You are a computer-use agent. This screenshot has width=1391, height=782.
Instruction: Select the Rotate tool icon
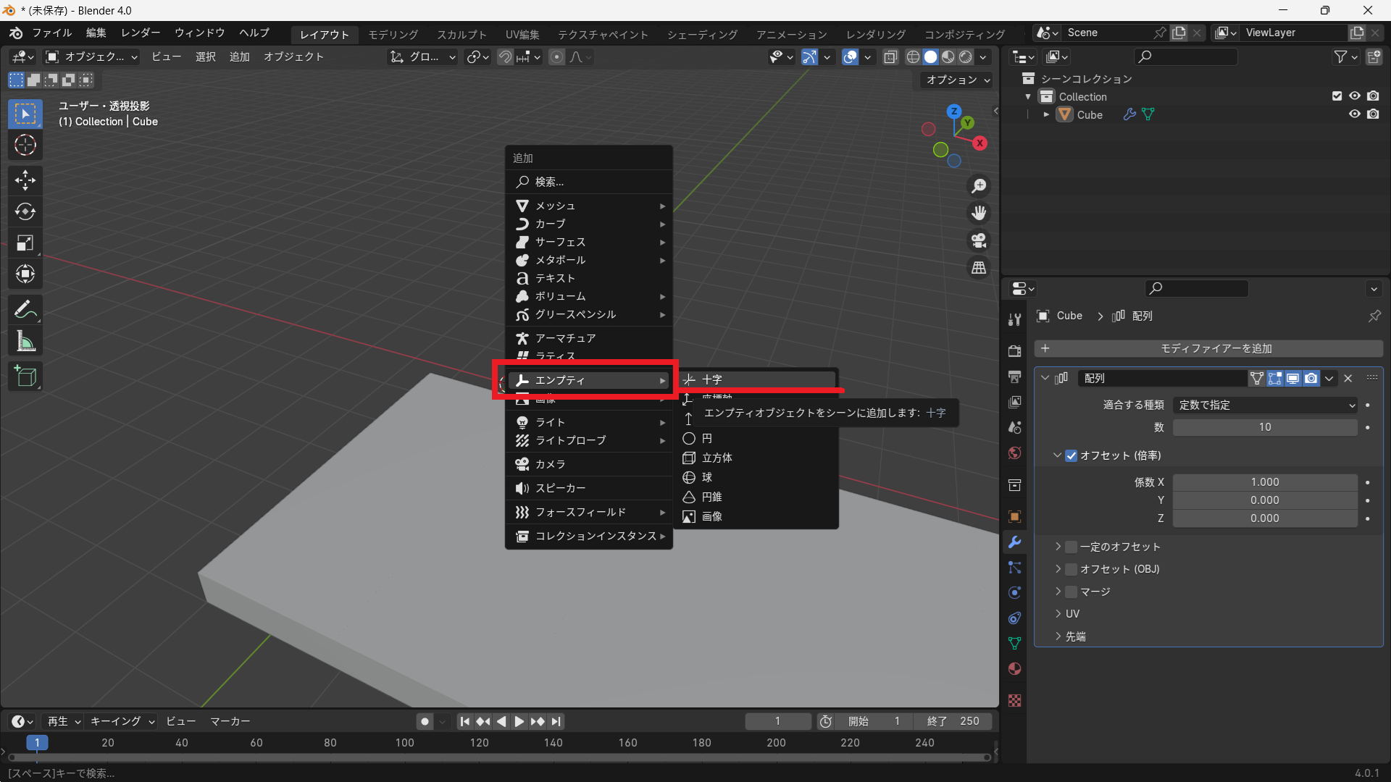(25, 211)
